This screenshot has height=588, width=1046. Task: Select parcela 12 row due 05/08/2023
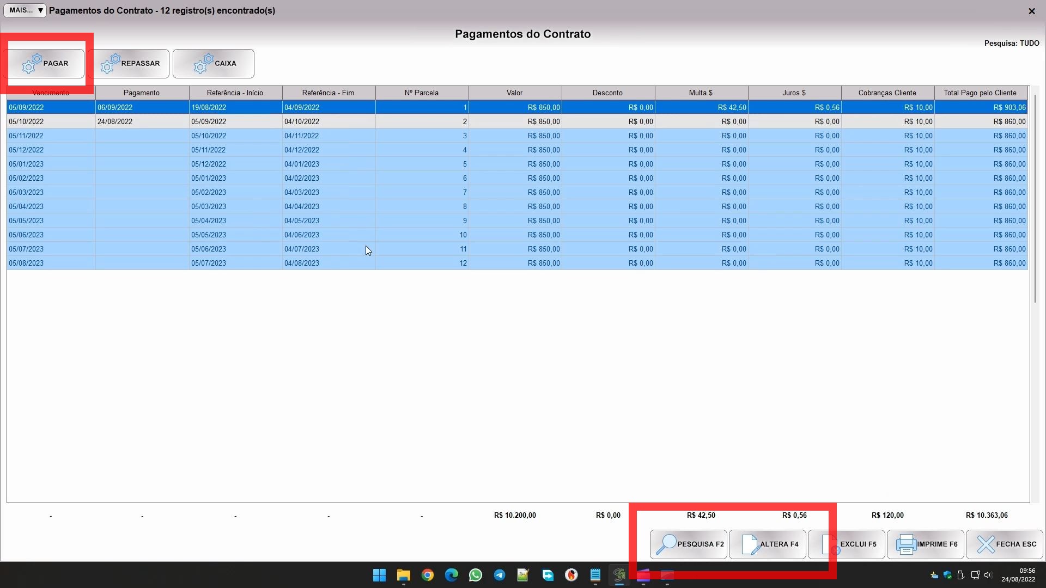click(x=26, y=263)
